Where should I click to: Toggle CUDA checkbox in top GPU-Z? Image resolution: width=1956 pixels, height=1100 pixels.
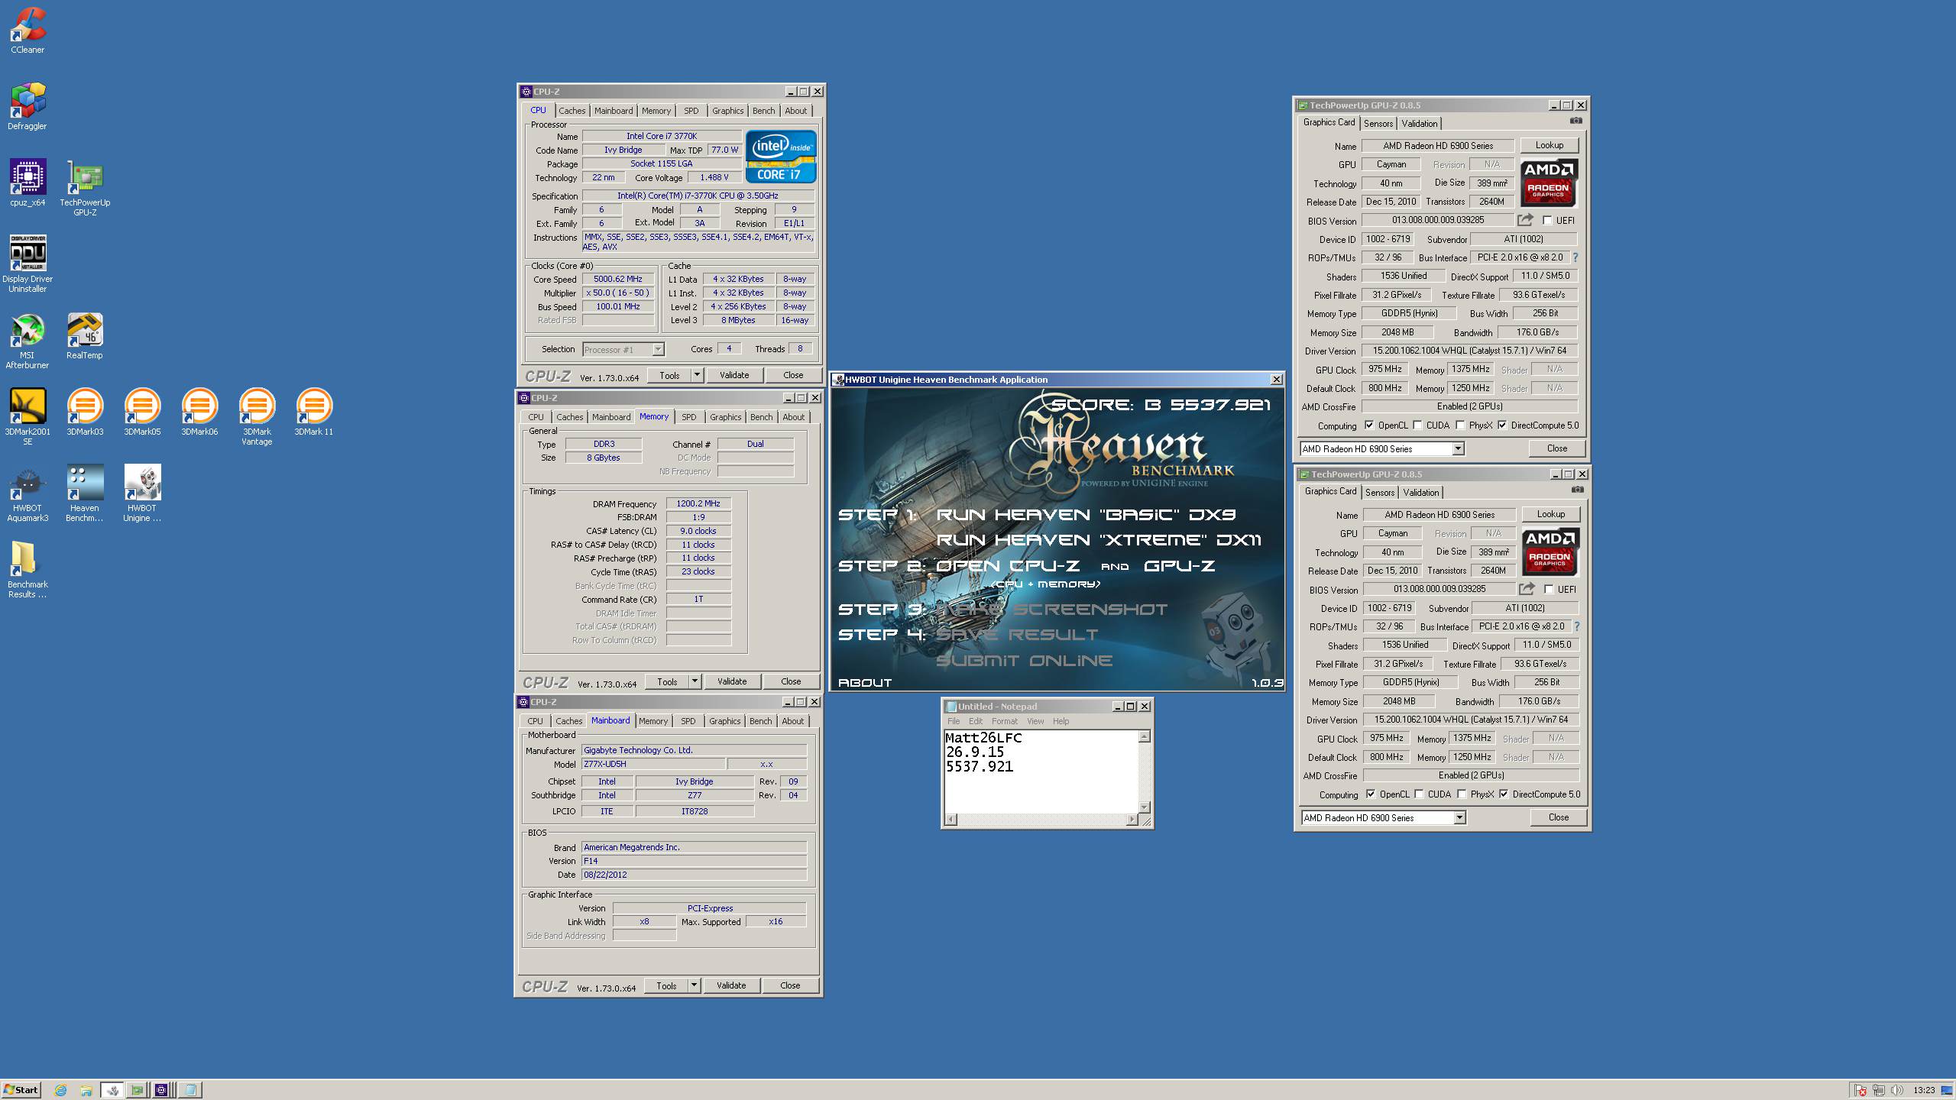click(1417, 425)
